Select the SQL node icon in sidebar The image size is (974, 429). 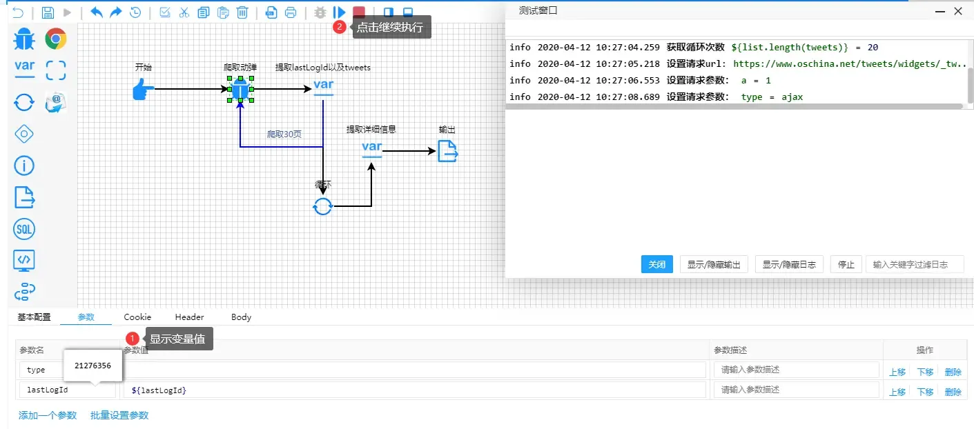pos(24,230)
